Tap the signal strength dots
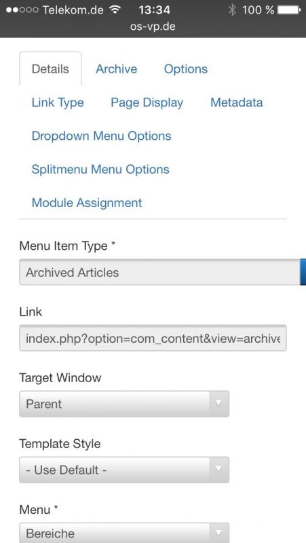The image size is (306, 543). tap(22, 10)
